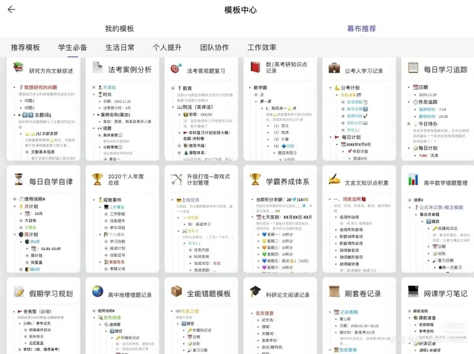Open the 科研论文阅读记录 template preview
Viewport: 474px width, 354px height.
[280, 315]
